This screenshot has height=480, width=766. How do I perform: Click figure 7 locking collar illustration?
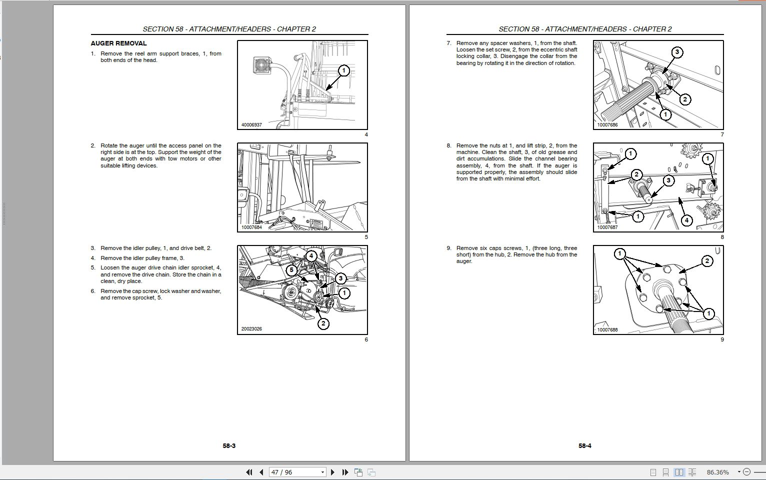(658, 85)
